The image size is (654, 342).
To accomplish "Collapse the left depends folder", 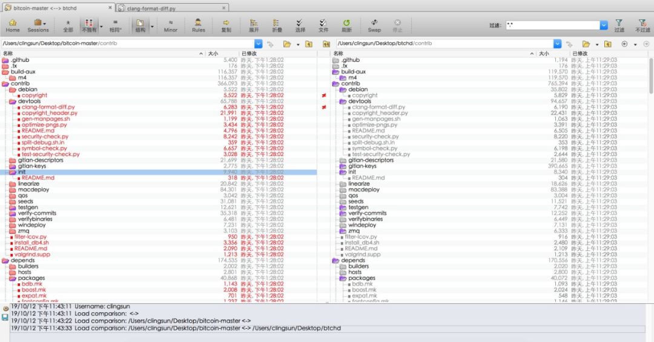I will [x=5, y=260].
